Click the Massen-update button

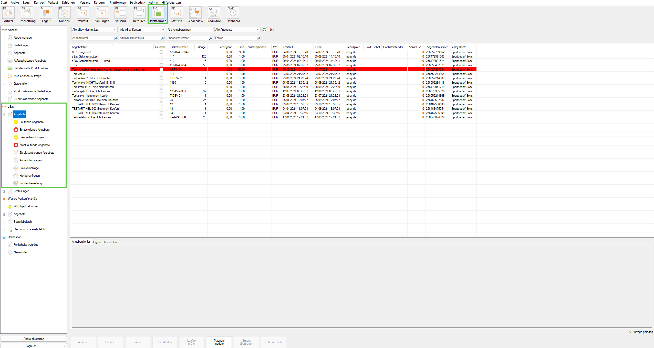tap(219, 342)
